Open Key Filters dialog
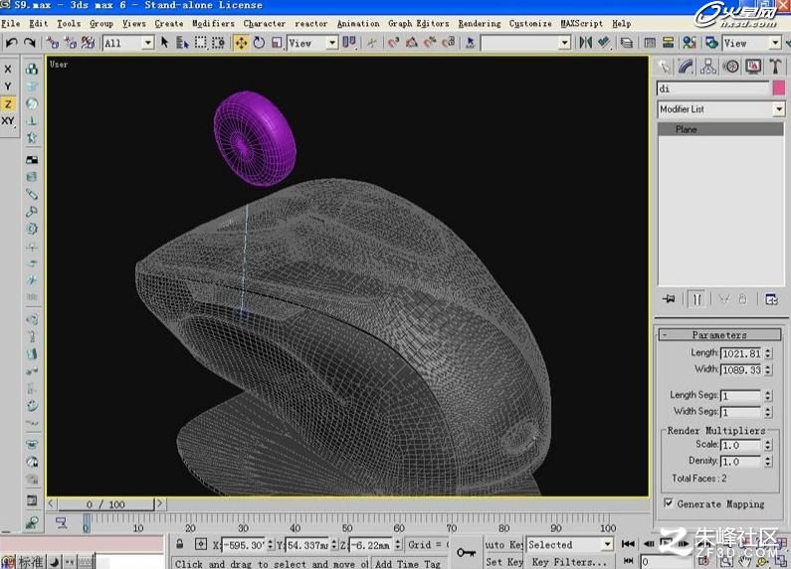 (569, 561)
